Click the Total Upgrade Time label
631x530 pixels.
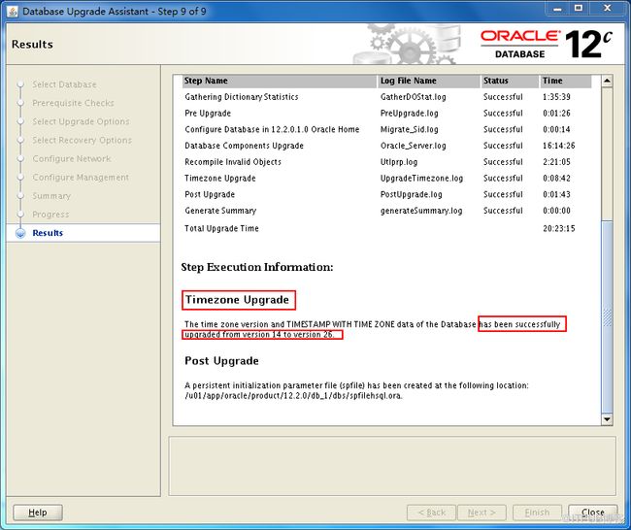[x=221, y=228]
